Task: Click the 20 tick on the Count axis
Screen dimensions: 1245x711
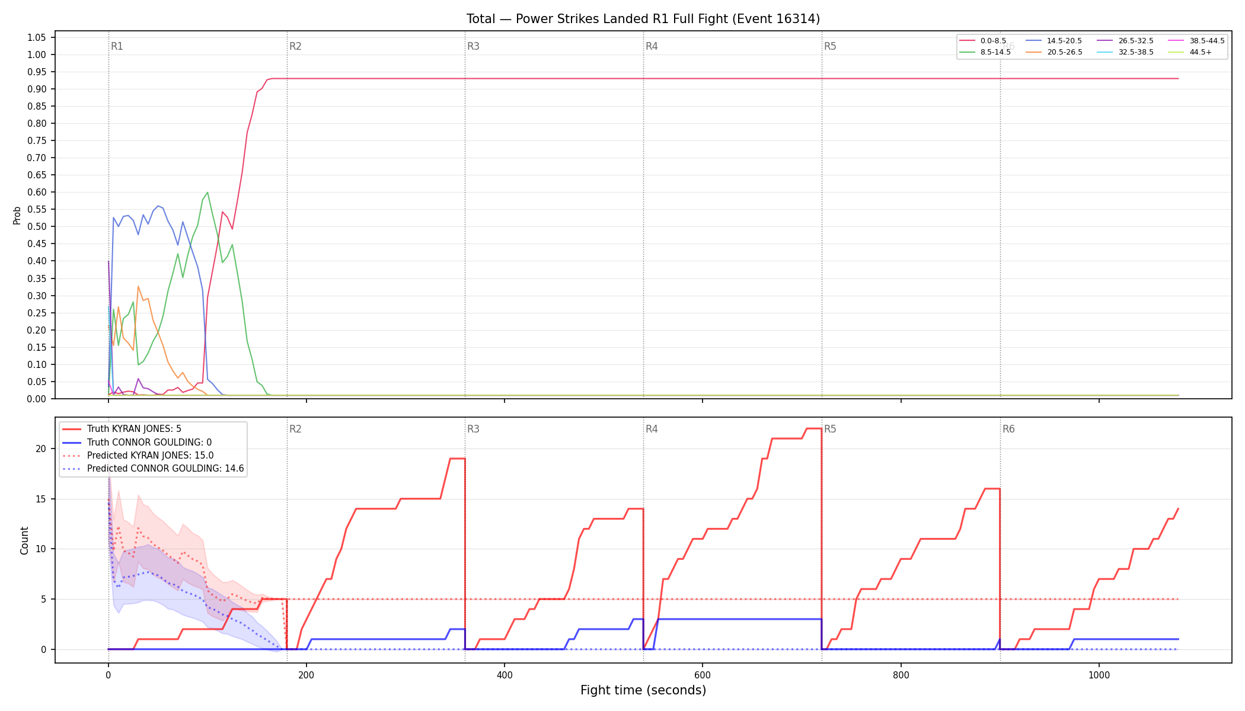Action: pos(41,449)
